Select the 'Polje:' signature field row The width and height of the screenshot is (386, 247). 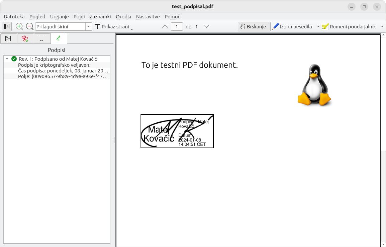(x=57, y=76)
